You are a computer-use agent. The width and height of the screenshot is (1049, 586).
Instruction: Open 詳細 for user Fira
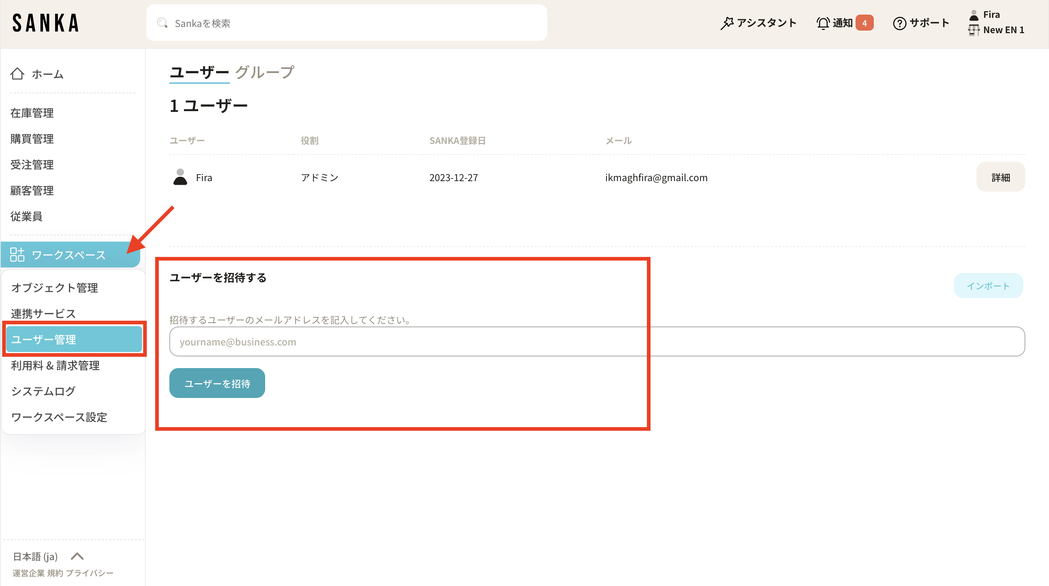pos(1000,177)
